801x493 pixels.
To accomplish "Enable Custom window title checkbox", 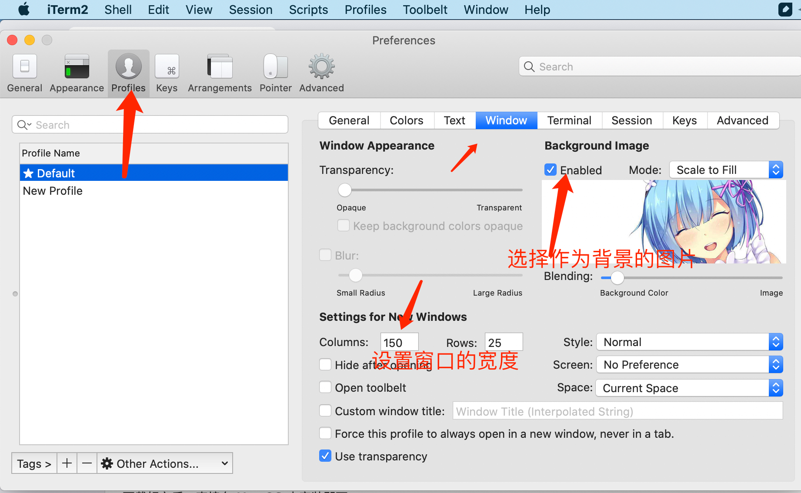I will coord(325,410).
